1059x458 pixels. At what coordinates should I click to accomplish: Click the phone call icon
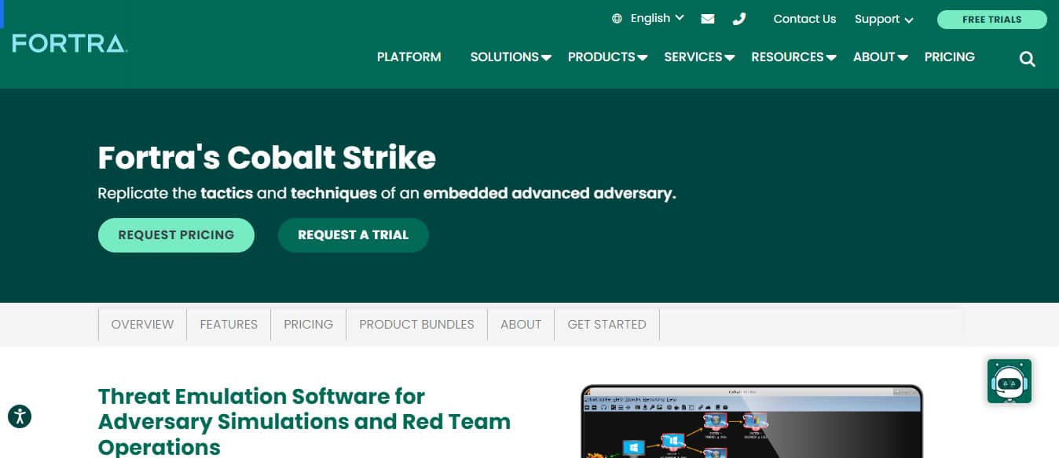pos(738,19)
